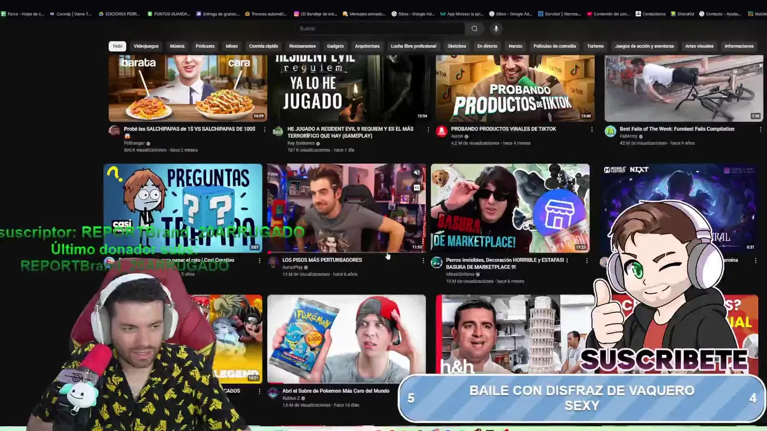Click the MissaSinfonia channel name

click(x=460, y=274)
